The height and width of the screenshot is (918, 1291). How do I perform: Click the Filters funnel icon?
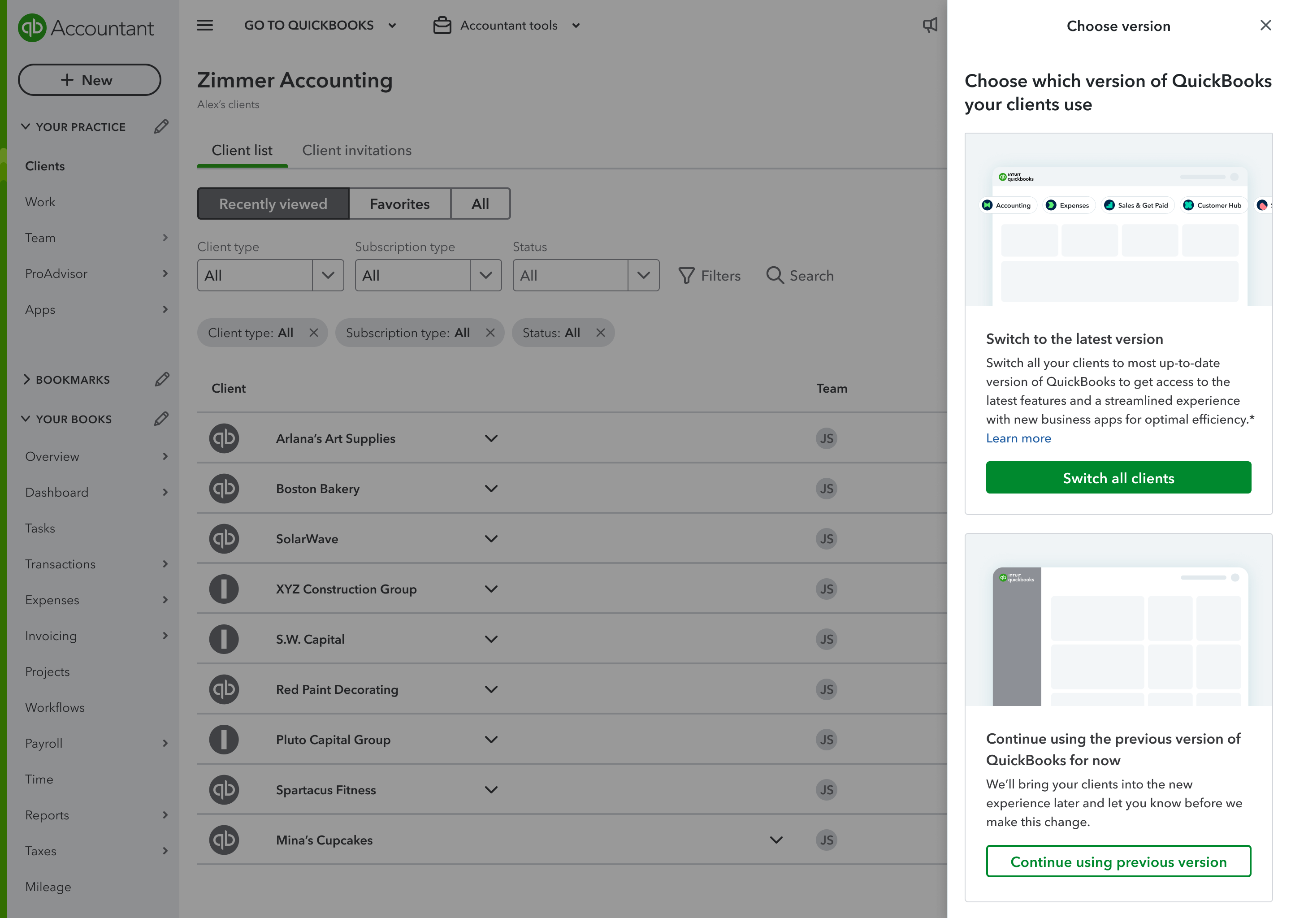[686, 275]
